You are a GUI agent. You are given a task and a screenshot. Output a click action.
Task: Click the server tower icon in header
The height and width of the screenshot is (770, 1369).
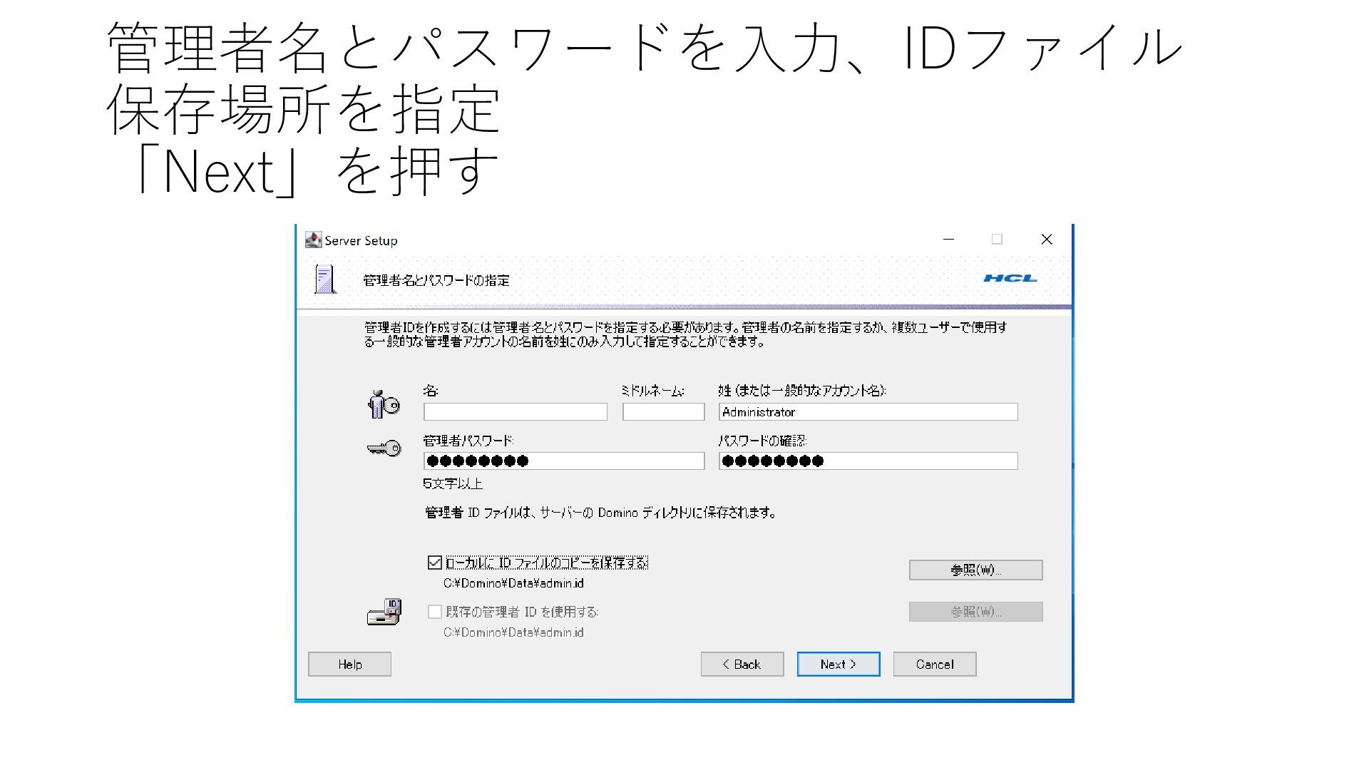[x=325, y=279]
